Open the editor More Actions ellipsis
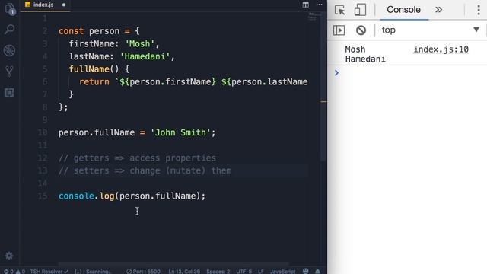Image resolution: width=487 pixels, height=274 pixels. point(320,5)
